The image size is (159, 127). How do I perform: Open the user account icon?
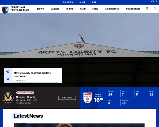click(x=147, y=9)
